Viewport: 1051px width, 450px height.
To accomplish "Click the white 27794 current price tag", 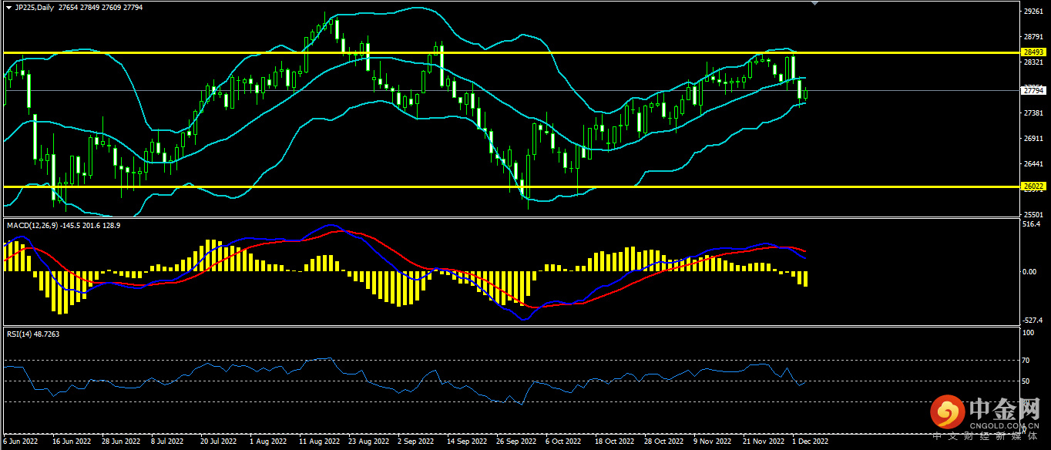I will (1033, 90).
